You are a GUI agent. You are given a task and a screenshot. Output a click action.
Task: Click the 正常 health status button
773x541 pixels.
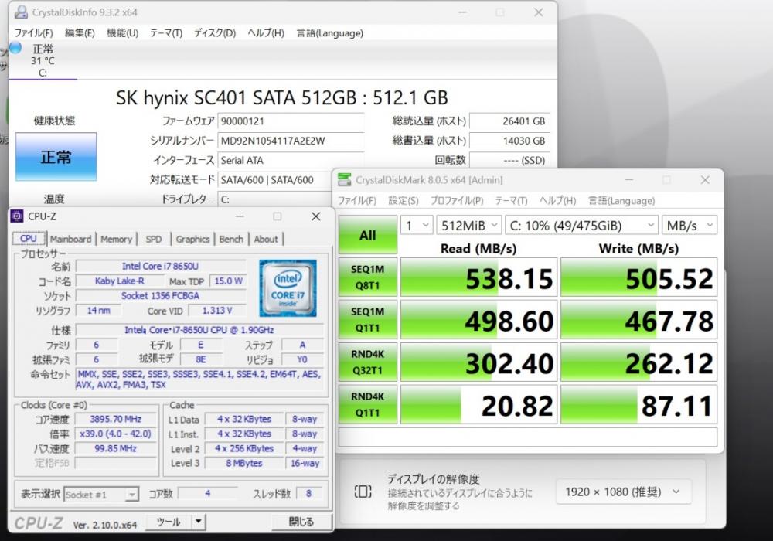(x=56, y=157)
